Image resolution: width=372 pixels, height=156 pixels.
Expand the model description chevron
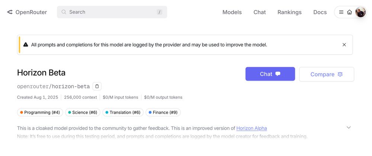click(x=349, y=127)
